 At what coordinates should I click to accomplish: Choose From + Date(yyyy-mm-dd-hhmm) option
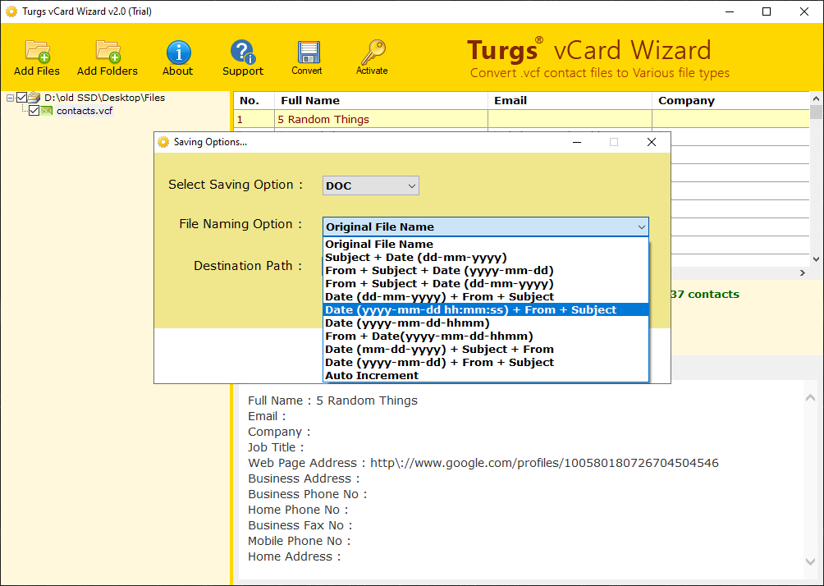pyautogui.click(x=486, y=336)
